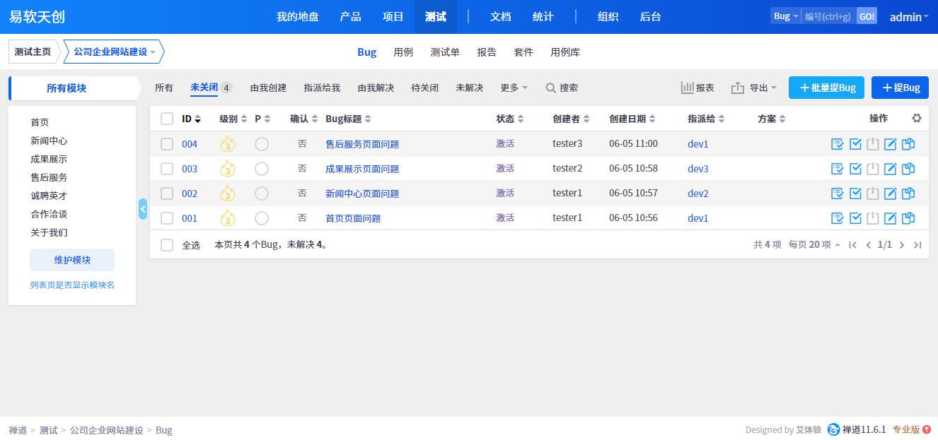Click the severity flame icon for bug 004
The height and width of the screenshot is (440, 938).
point(227,144)
